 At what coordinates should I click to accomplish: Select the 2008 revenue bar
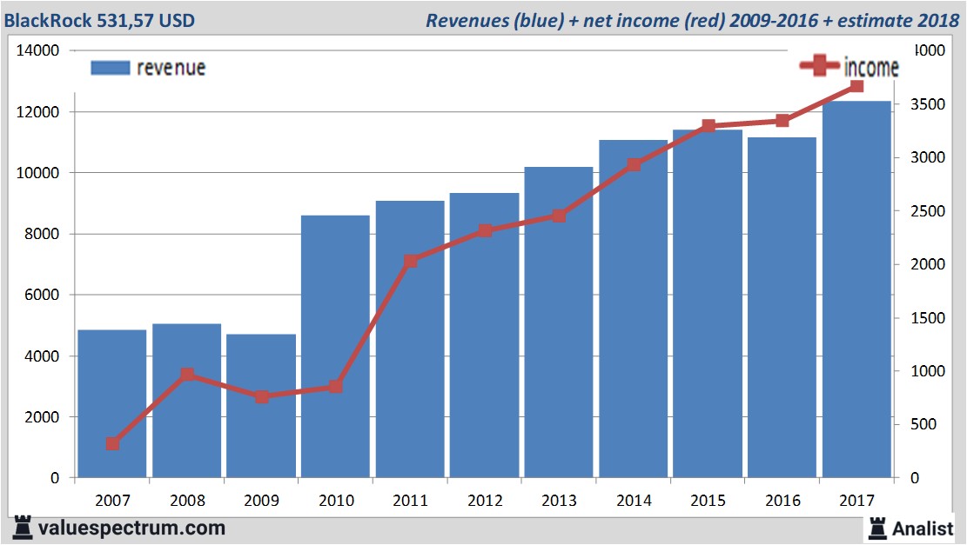tap(187, 401)
